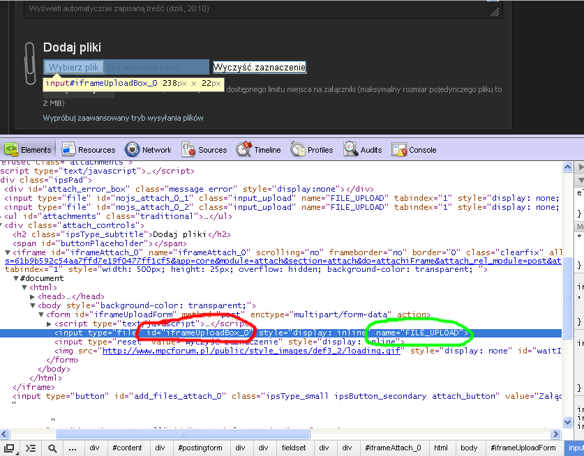Click the Wybierz plik file button
The height and width of the screenshot is (456, 584).
click(74, 68)
